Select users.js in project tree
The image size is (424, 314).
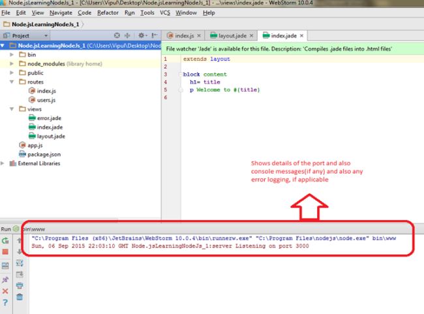tap(42, 100)
